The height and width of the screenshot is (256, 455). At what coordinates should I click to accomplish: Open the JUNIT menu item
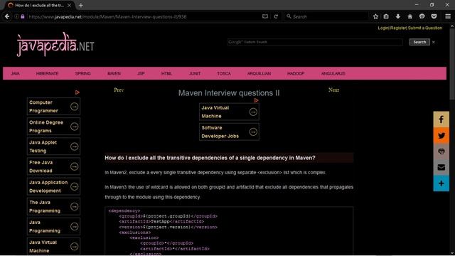click(195, 74)
